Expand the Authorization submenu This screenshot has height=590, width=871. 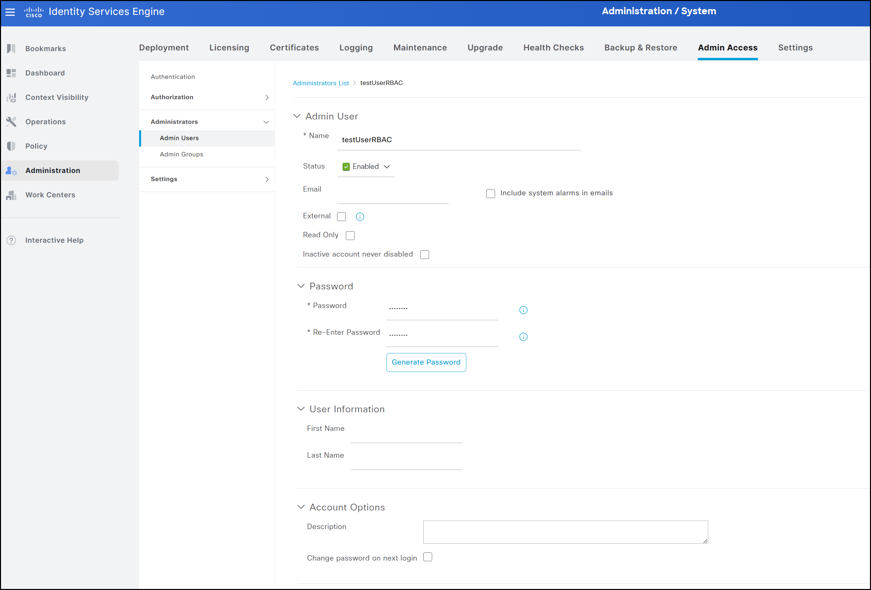tap(267, 97)
